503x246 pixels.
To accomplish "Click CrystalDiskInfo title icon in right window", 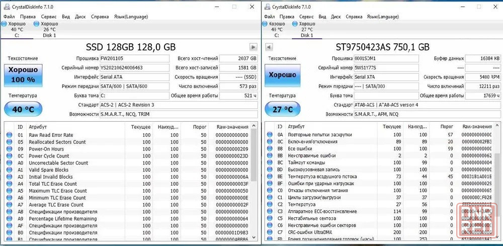I will [267, 7].
